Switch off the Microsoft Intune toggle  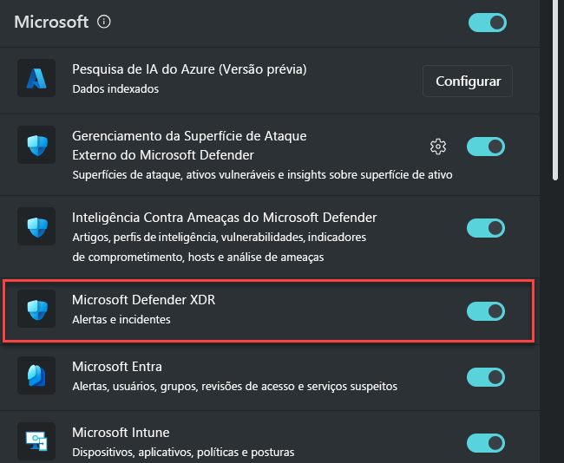pos(486,443)
